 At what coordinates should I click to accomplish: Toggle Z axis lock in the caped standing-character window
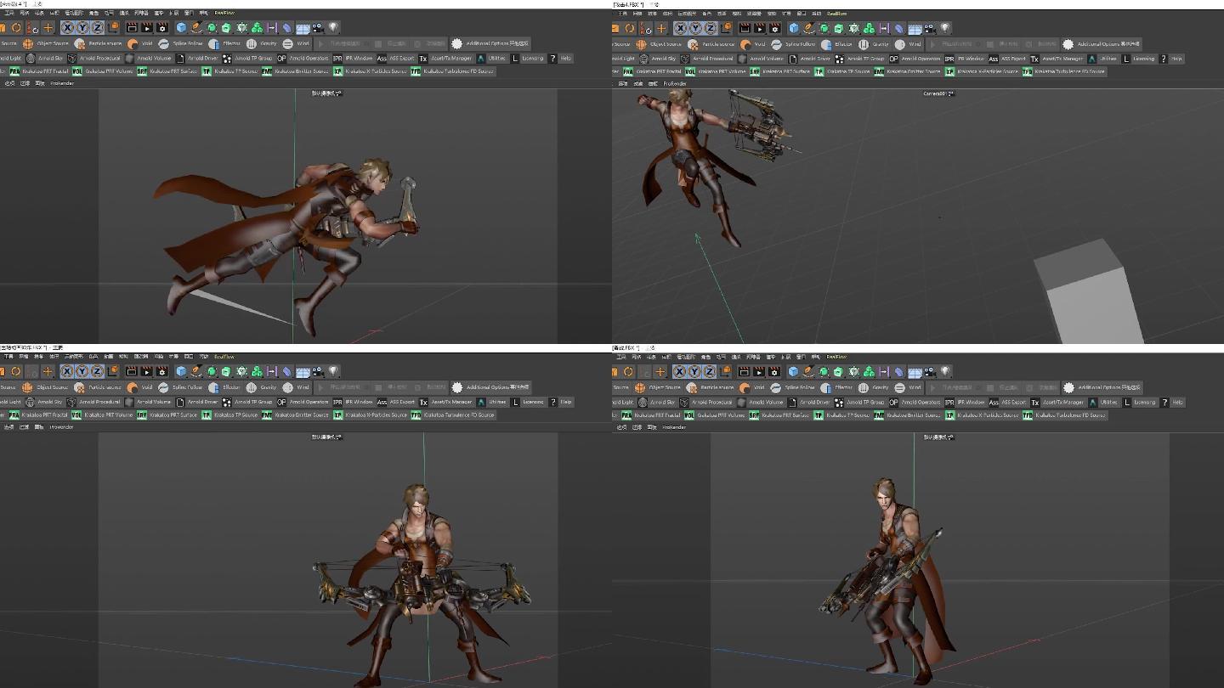point(710,371)
